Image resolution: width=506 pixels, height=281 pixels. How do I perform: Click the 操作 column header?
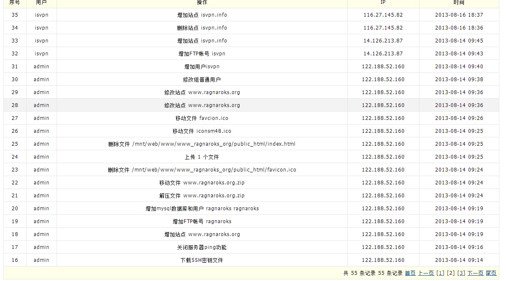coord(202,2)
